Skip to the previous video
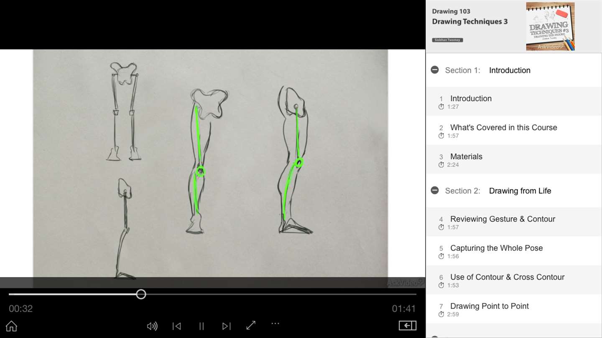The width and height of the screenshot is (602, 338). pyautogui.click(x=177, y=326)
